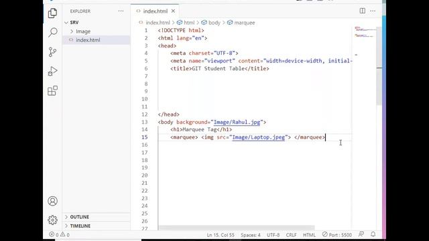Click the meta charset UTF-8 line
This screenshot has height=241, width=429.
point(204,54)
